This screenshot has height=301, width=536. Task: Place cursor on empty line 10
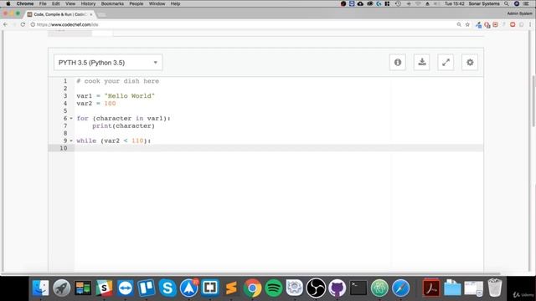coord(279,148)
